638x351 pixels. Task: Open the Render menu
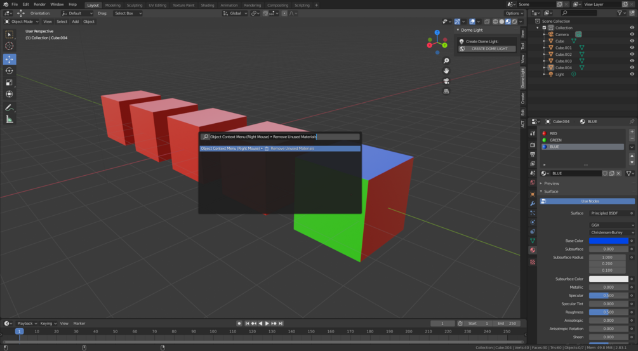[x=39, y=4]
